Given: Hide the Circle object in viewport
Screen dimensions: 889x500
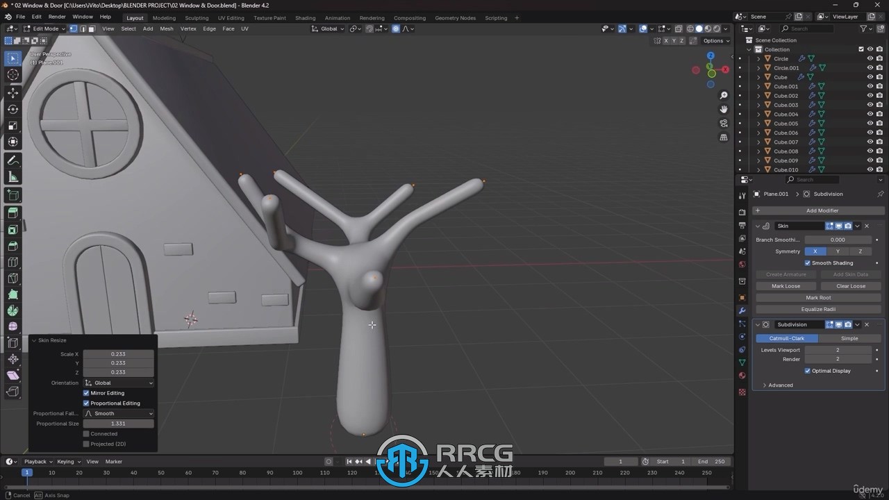Looking at the screenshot, I should tap(870, 58).
